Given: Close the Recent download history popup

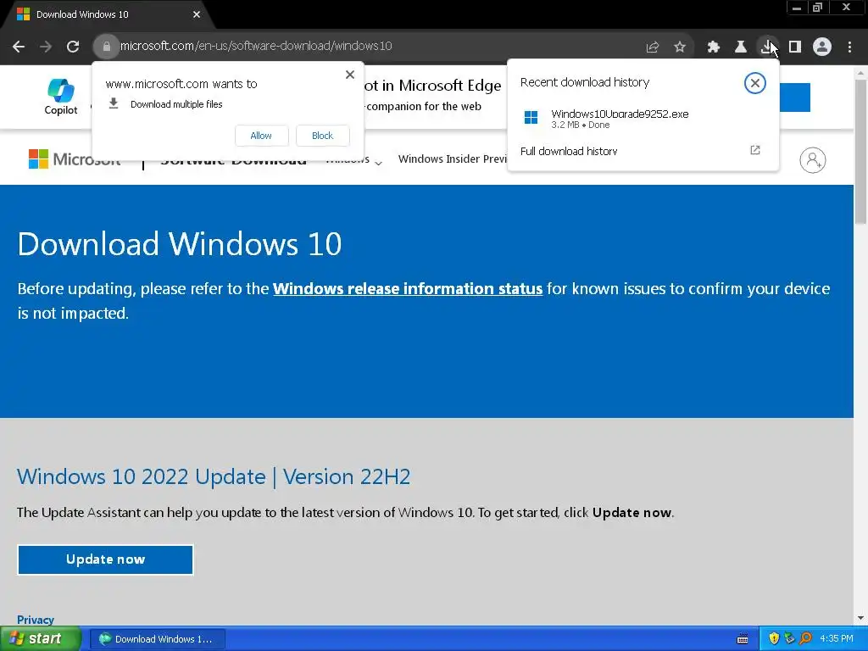Looking at the screenshot, I should click(x=754, y=83).
